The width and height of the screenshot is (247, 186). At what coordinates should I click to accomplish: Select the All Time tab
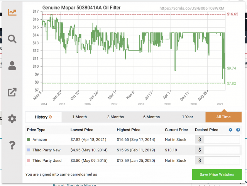223,117
